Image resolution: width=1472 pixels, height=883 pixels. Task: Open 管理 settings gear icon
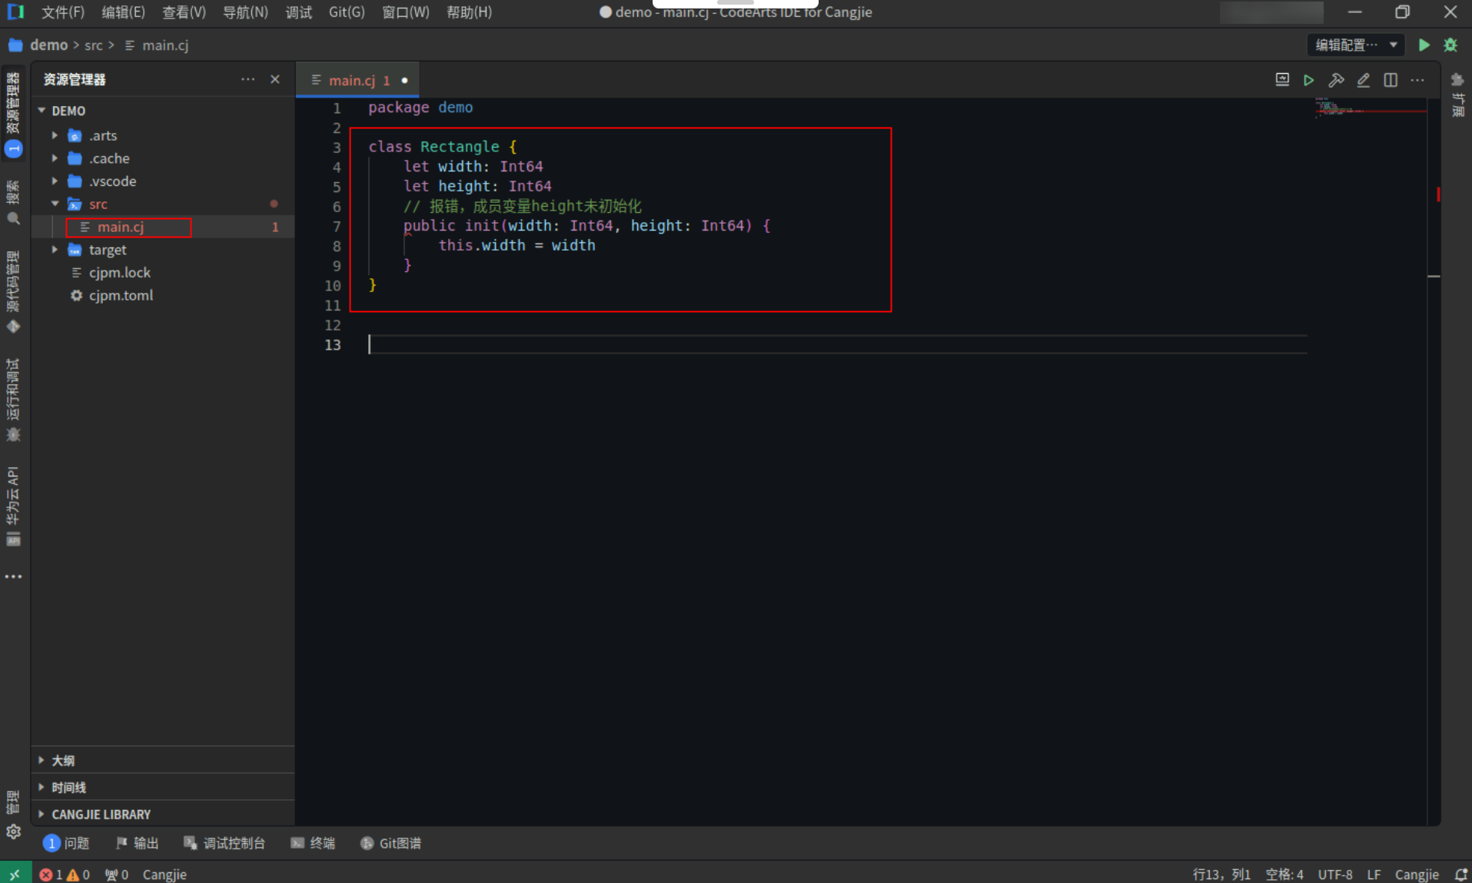point(14,831)
